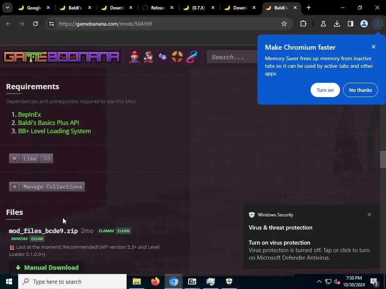The image size is (386, 289).
Task: Click the like count 33
Action: (46, 158)
